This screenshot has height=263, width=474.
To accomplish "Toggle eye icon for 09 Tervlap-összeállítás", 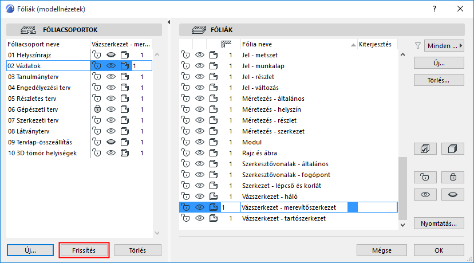I will (111, 142).
